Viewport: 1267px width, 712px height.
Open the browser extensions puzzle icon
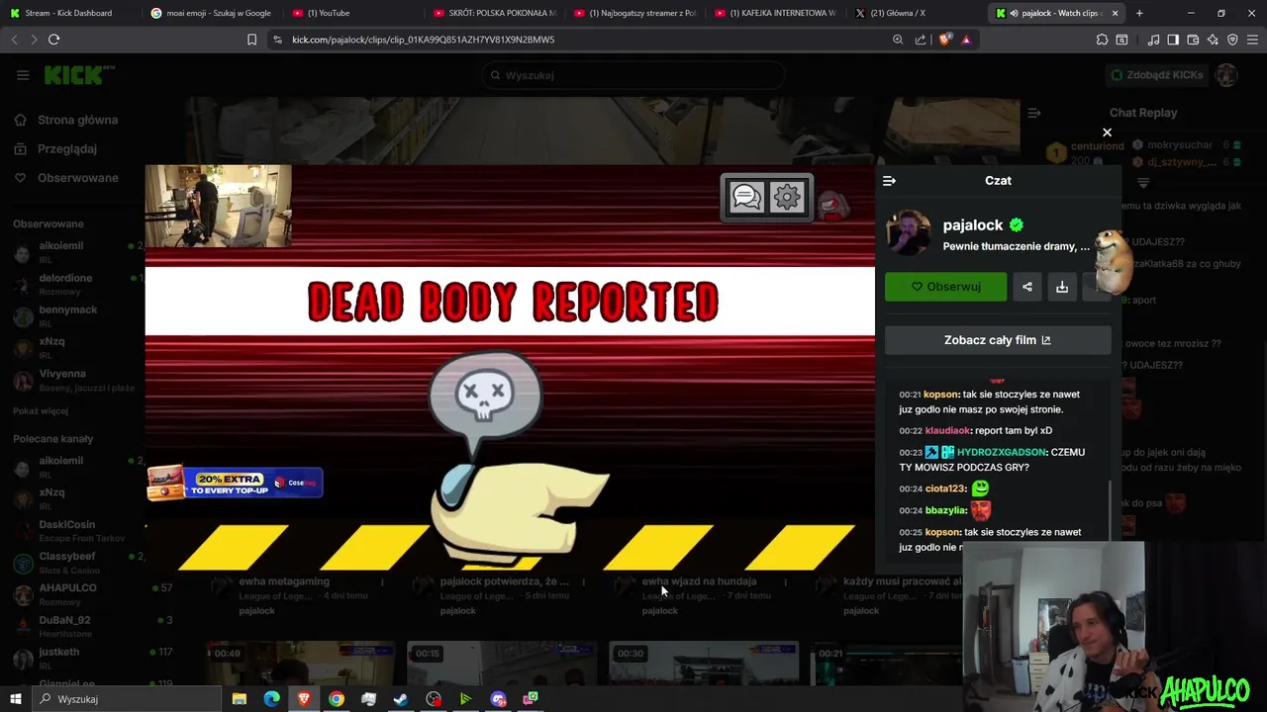coord(1102,40)
